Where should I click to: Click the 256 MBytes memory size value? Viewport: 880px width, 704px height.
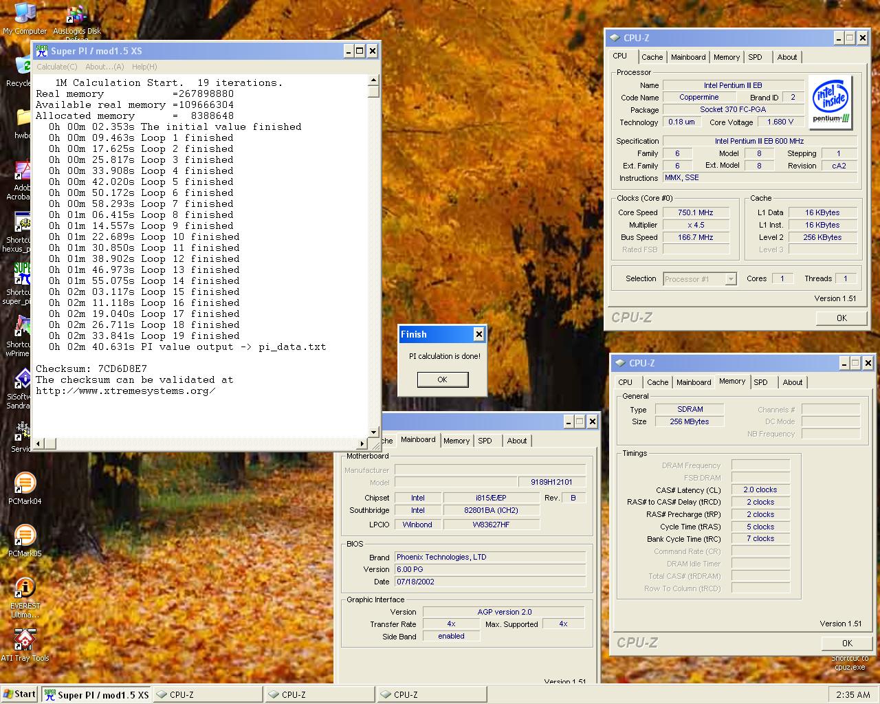[690, 421]
